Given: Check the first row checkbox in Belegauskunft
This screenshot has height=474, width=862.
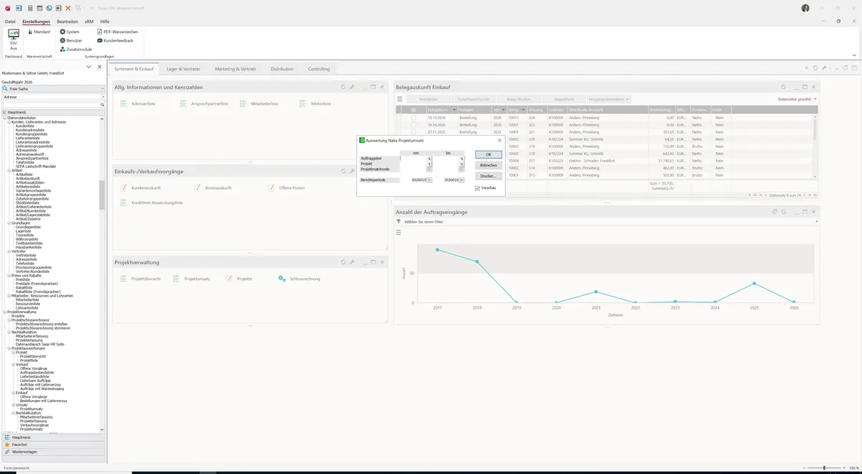Looking at the screenshot, I should (413, 117).
